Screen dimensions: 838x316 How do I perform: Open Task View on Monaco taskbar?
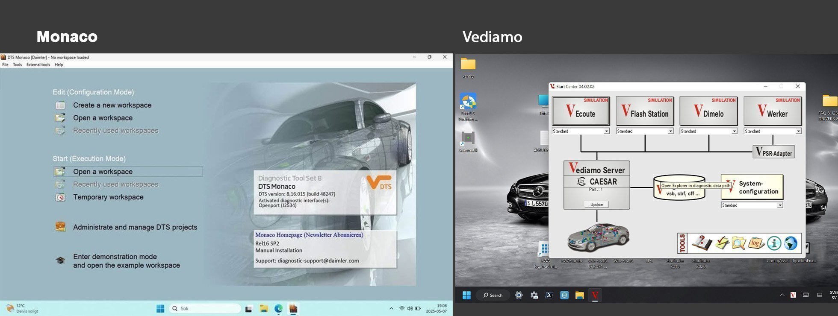tap(248, 308)
